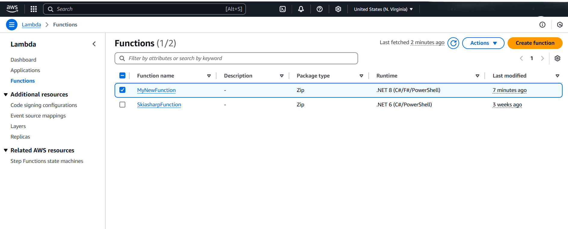Uncheck the MyNewFunction checkbox
This screenshot has height=229, width=568.
coord(122,90)
